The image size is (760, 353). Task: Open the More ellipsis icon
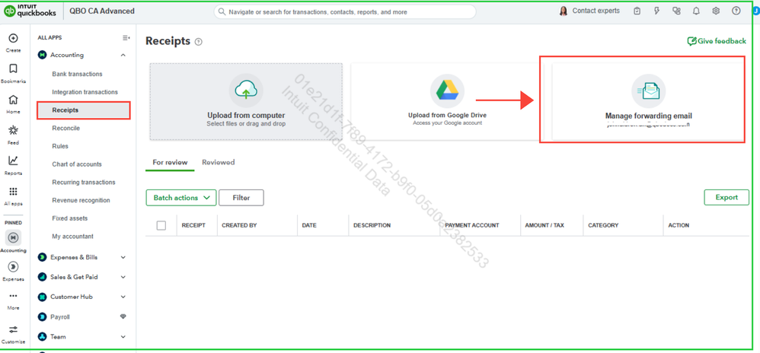click(x=13, y=296)
